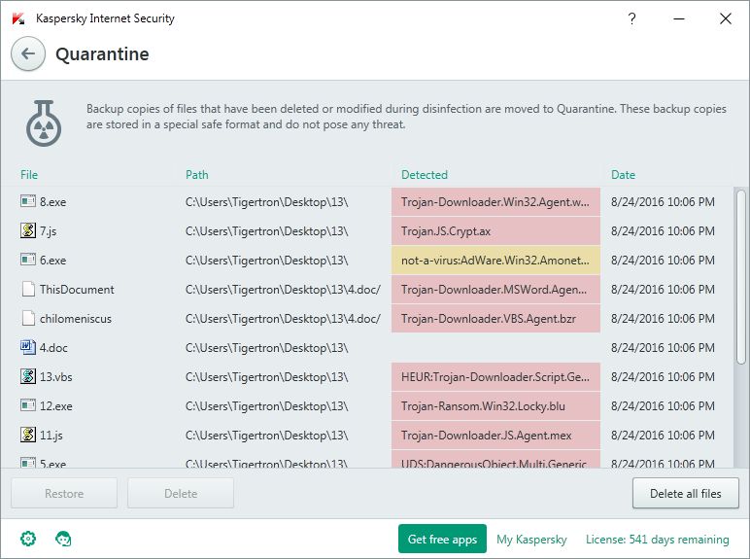Click Delete all files button

[x=686, y=494]
